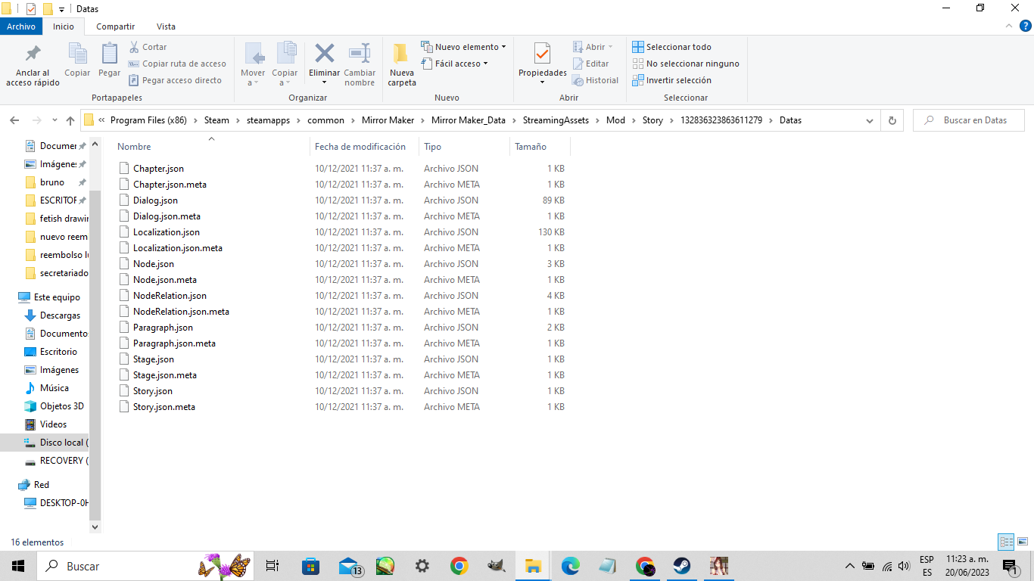Collapse the ribbon with the chevron

click(x=1008, y=26)
